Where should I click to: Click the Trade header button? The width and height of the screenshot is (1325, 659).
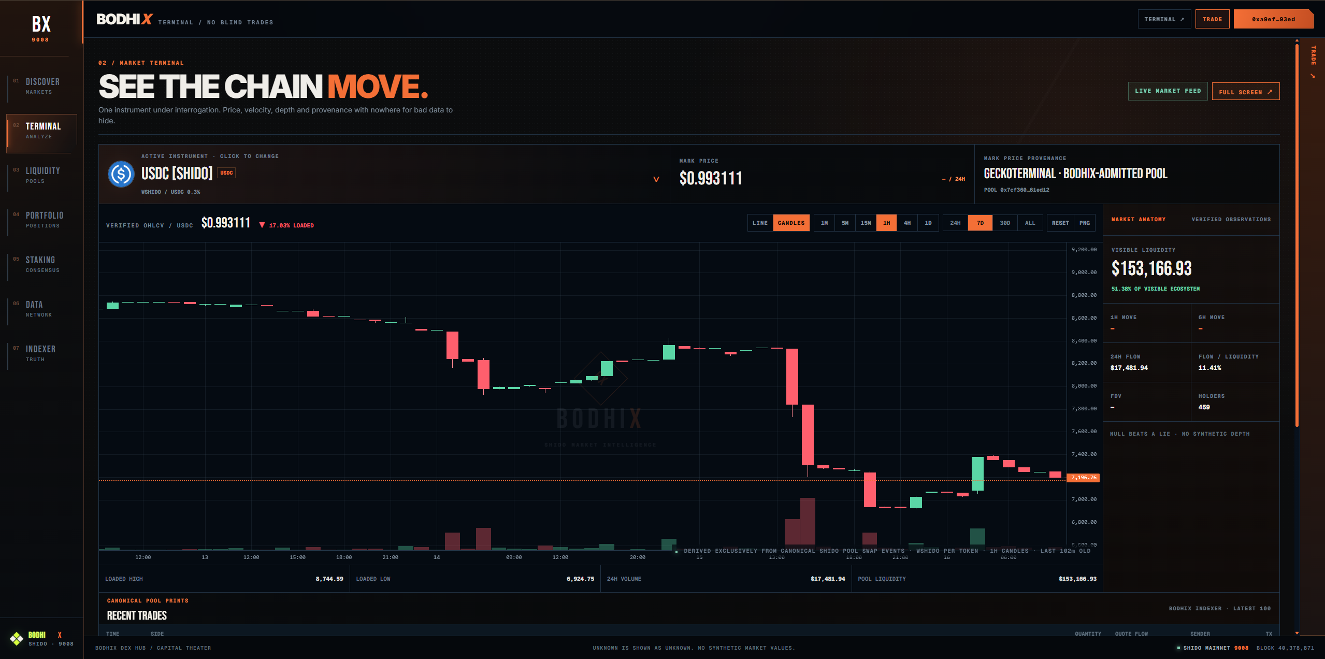[x=1212, y=19]
